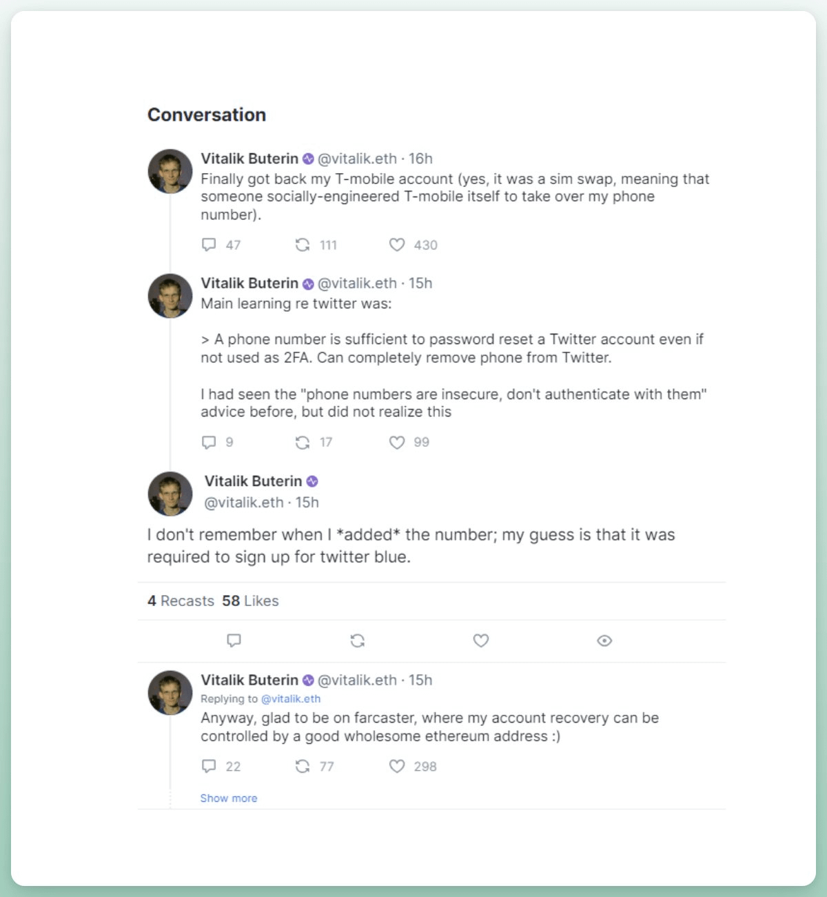The image size is (827, 897).
Task: Like the twitter blue guess cast
Action: click(x=481, y=641)
